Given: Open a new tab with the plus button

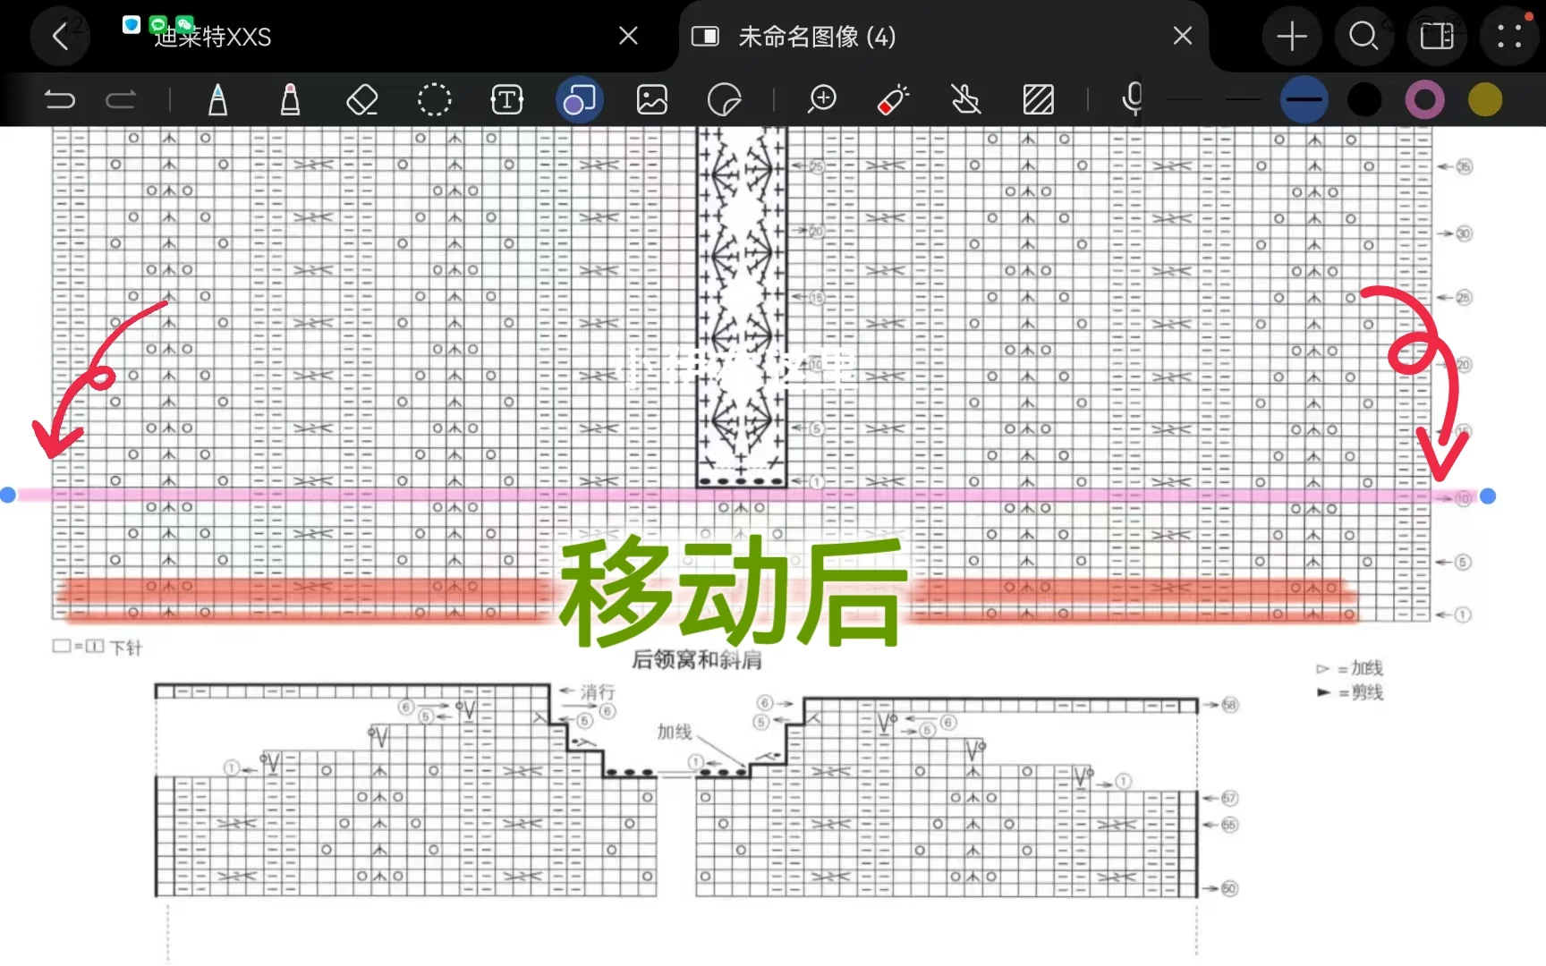Looking at the screenshot, I should [1292, 37].
